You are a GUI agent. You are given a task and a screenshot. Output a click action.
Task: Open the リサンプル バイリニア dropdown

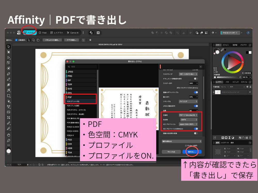[x=188, y=101]
